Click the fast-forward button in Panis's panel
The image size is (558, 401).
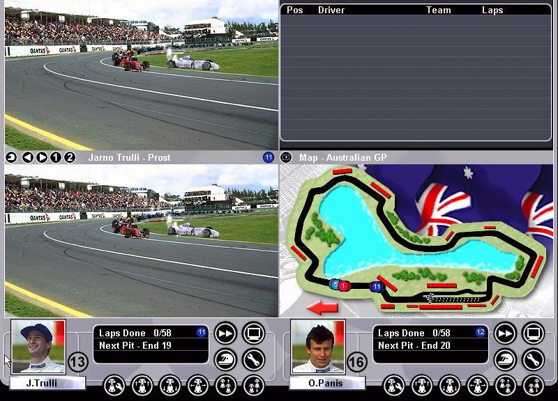tap(505, 333)
